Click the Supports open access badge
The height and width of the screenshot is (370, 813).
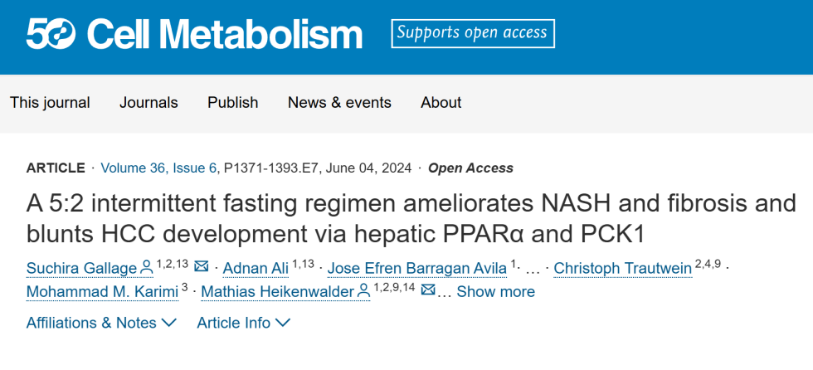coord(473,34)
